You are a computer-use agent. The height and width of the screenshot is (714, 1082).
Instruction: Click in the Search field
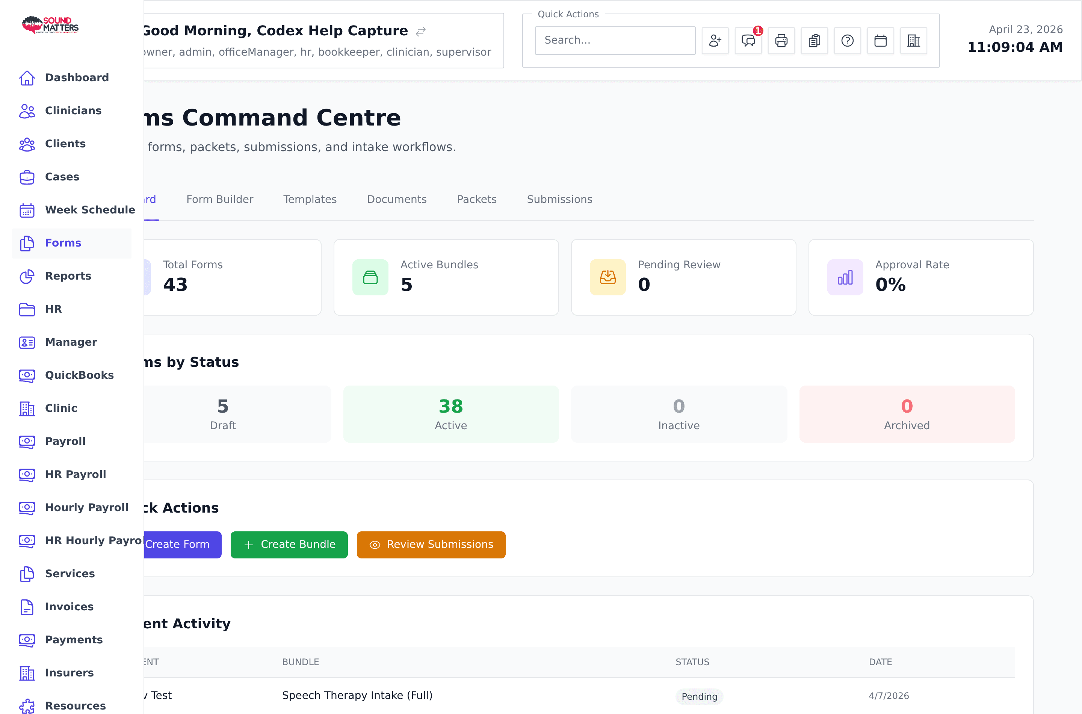615,41
